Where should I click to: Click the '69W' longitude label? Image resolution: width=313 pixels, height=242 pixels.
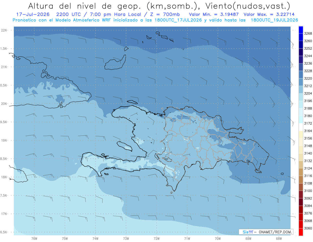[x=248, y=239]
